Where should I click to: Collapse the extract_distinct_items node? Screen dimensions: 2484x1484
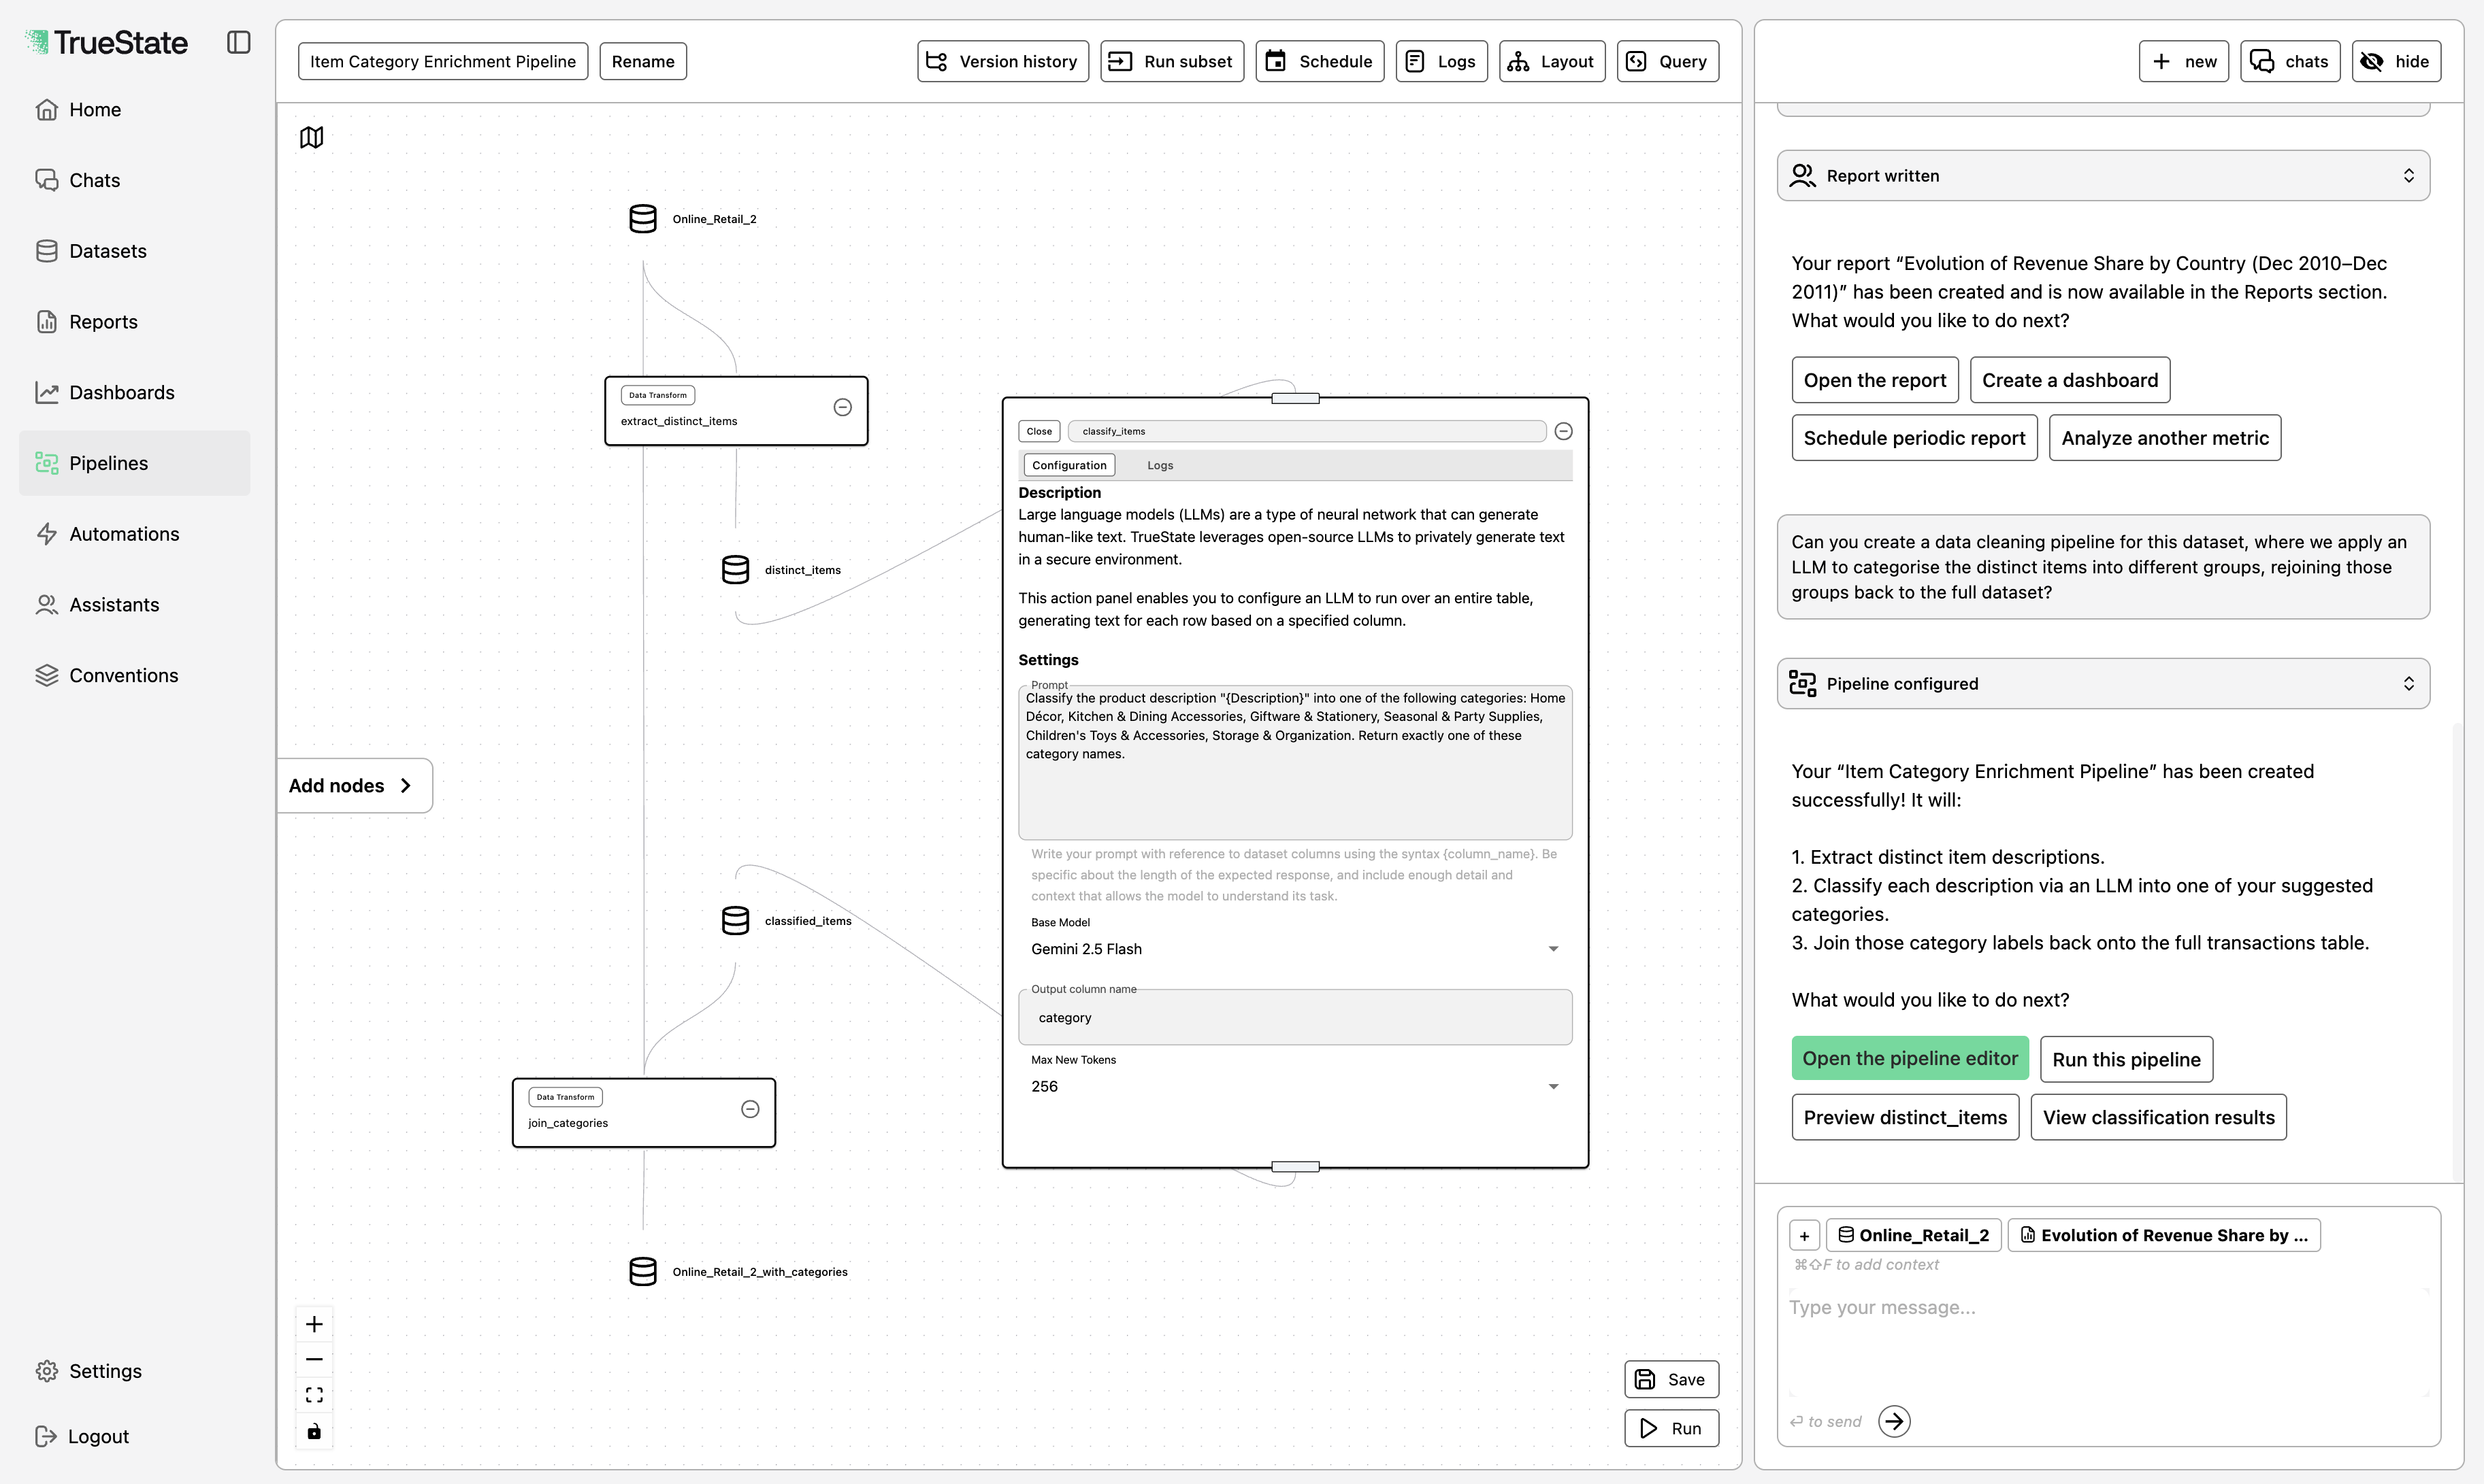coord(843,407)
